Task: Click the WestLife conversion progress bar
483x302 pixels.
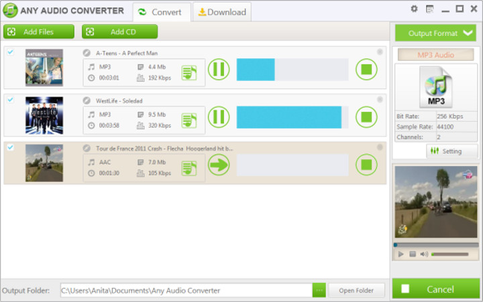Action: 292,117
